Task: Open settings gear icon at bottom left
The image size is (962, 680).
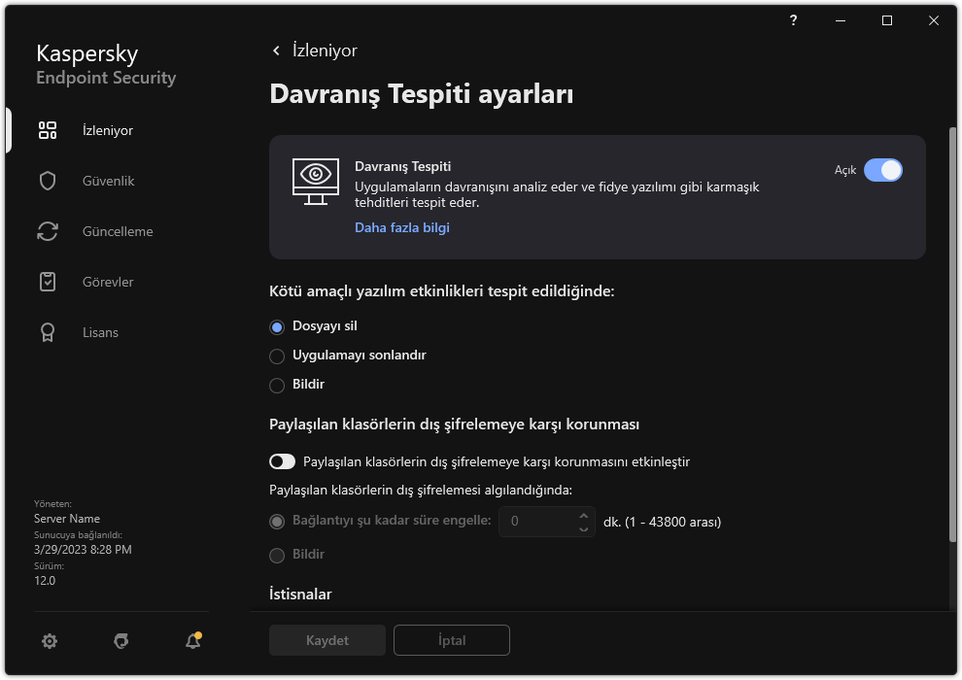Action: click(50, 640)
